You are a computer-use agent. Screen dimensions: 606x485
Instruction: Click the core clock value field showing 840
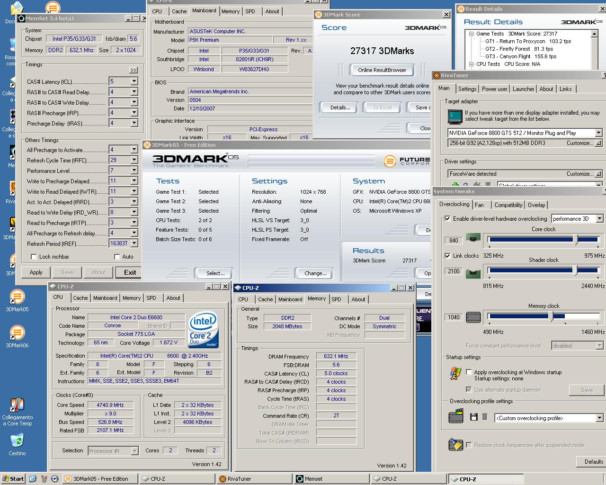pos(454,240)
